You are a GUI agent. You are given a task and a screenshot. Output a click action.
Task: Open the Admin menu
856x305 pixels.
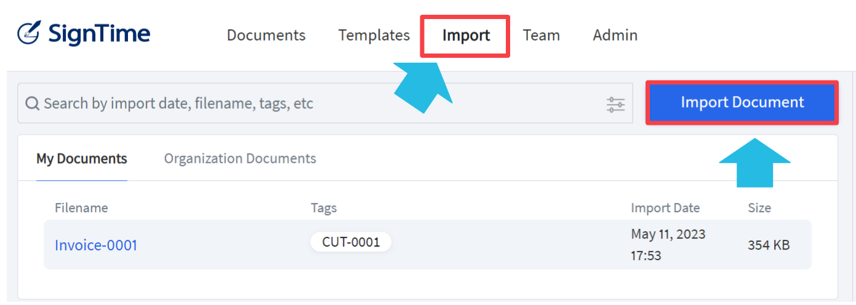tap(615, 35)
